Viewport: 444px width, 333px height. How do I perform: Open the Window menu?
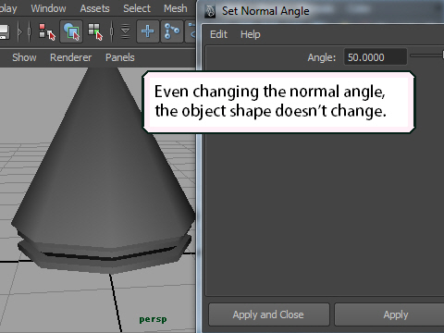(x=48, y=8)
